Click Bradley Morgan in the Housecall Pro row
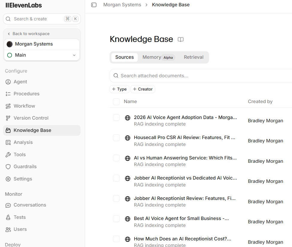The height and width of the screenshot is (247, 292). click(x=265, y=141)
